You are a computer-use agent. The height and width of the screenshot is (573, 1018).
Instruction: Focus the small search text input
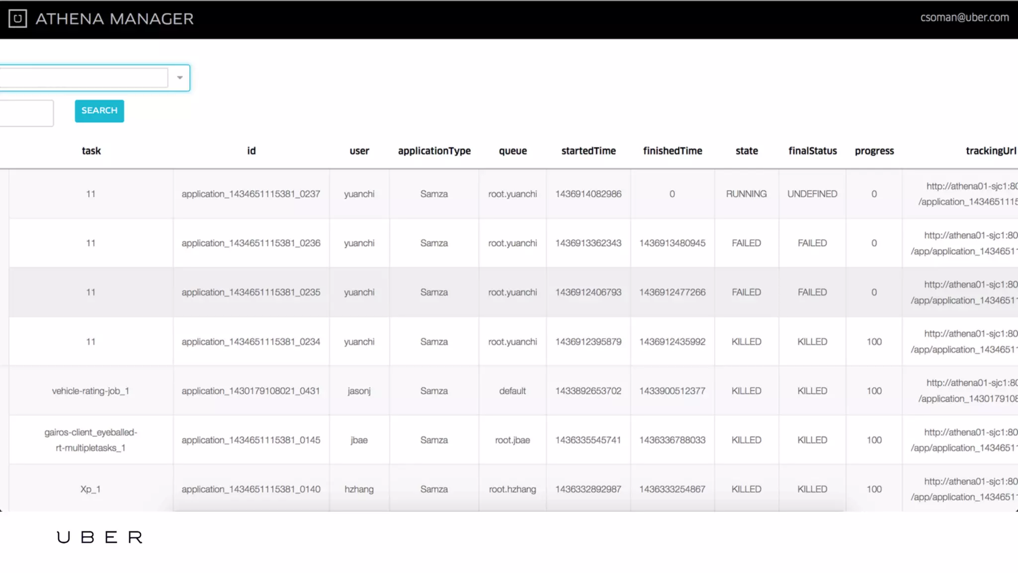pos(26,113)
